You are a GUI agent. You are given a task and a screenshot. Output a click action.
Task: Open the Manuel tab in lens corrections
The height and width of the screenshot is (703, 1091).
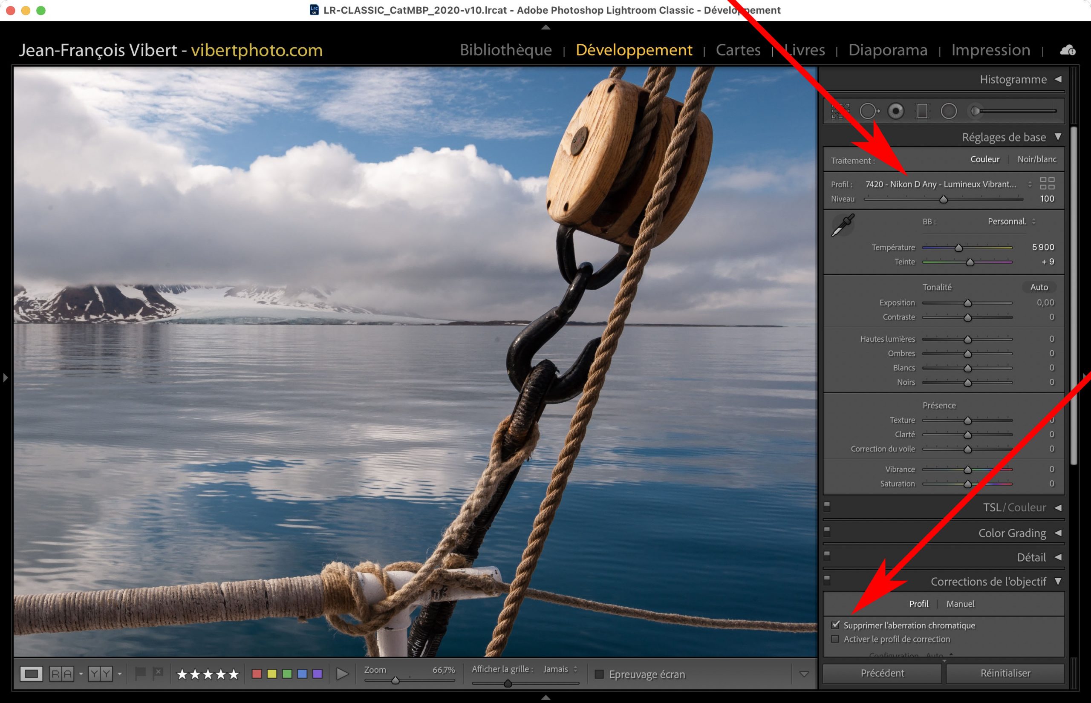[x=960, y=604]
